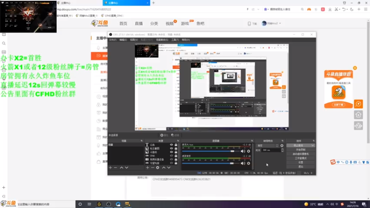Toggle visibility eye of CFHD source
This screenshot has width=370, height=208.
coord(172,156)
